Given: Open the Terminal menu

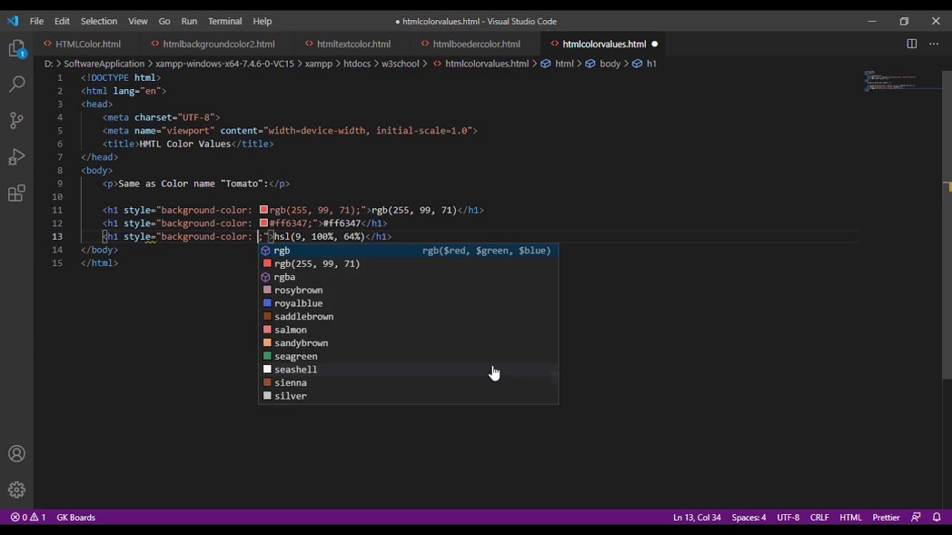Looking at the screenshot, I should [225, 21].
